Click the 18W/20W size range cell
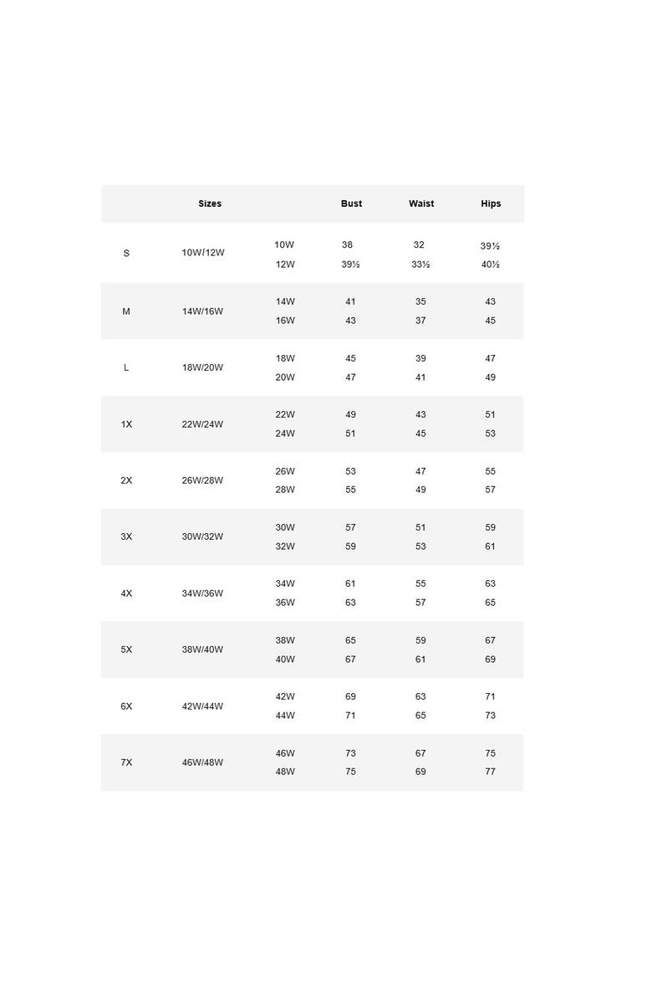Screen dimensions: 652x1001 pyautogui.click(x=203, y=367)
